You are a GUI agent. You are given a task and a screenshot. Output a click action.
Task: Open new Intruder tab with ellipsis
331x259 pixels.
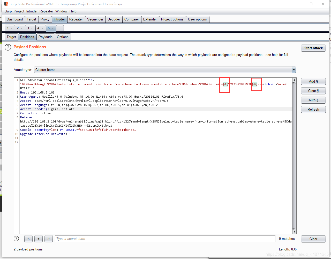tap(60, 28)
